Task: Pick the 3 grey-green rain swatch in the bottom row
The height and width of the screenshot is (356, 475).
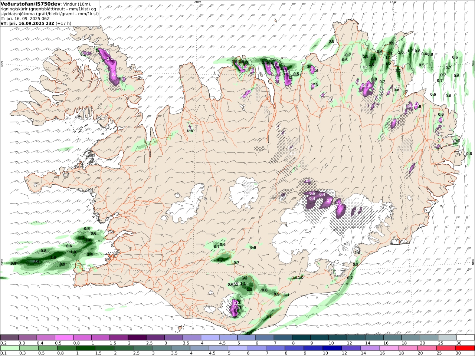Action: [x=161, y=348]
